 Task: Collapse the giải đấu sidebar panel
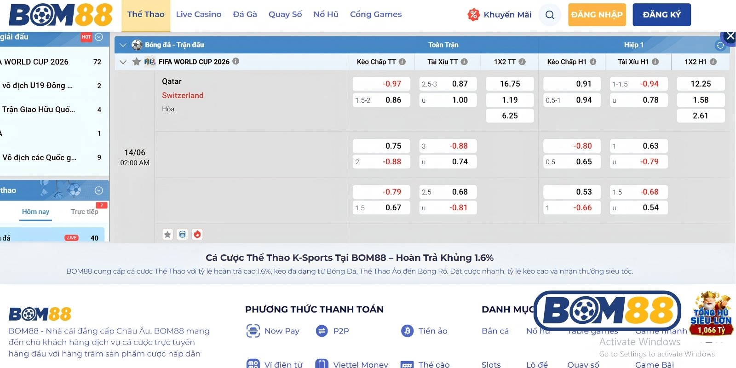[x=99, y=37]
